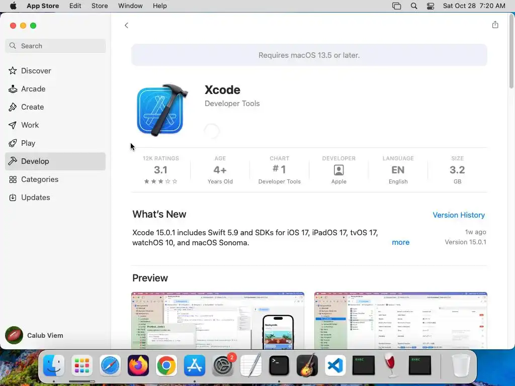Screen dimensions: 515x386
Task: Open the App Store menu
Action: [43, 6]
